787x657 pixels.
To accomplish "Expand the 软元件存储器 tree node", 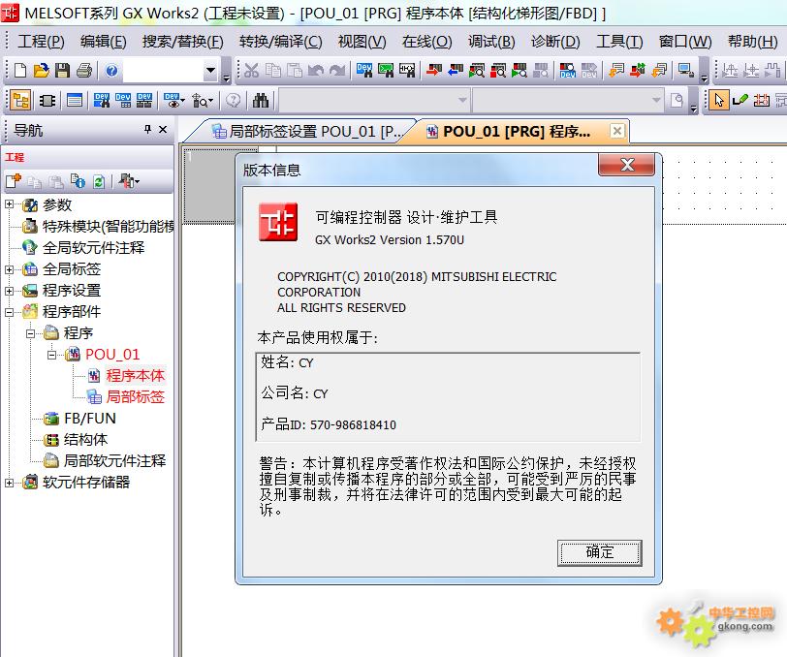I will coord(9,483).
